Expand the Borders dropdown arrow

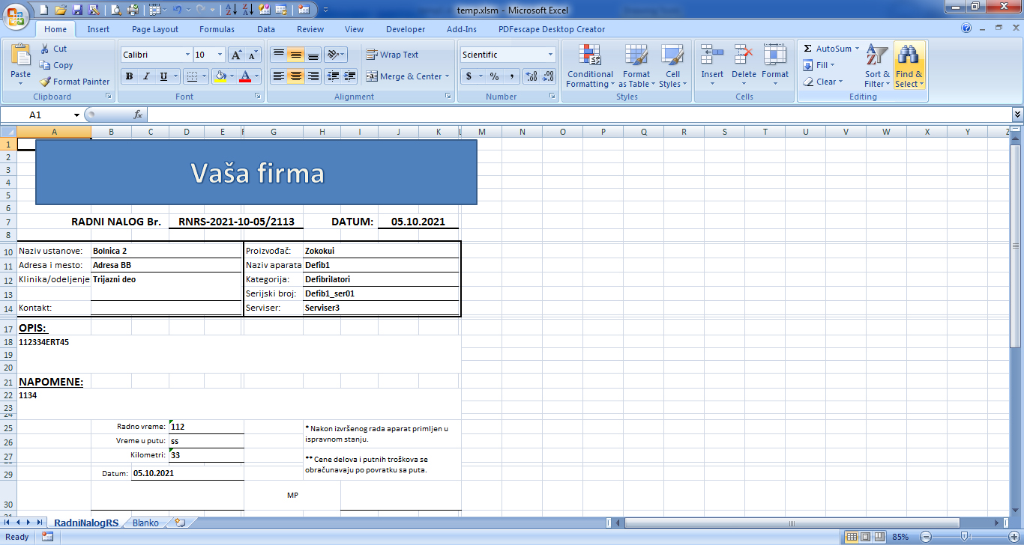[204, 76]
